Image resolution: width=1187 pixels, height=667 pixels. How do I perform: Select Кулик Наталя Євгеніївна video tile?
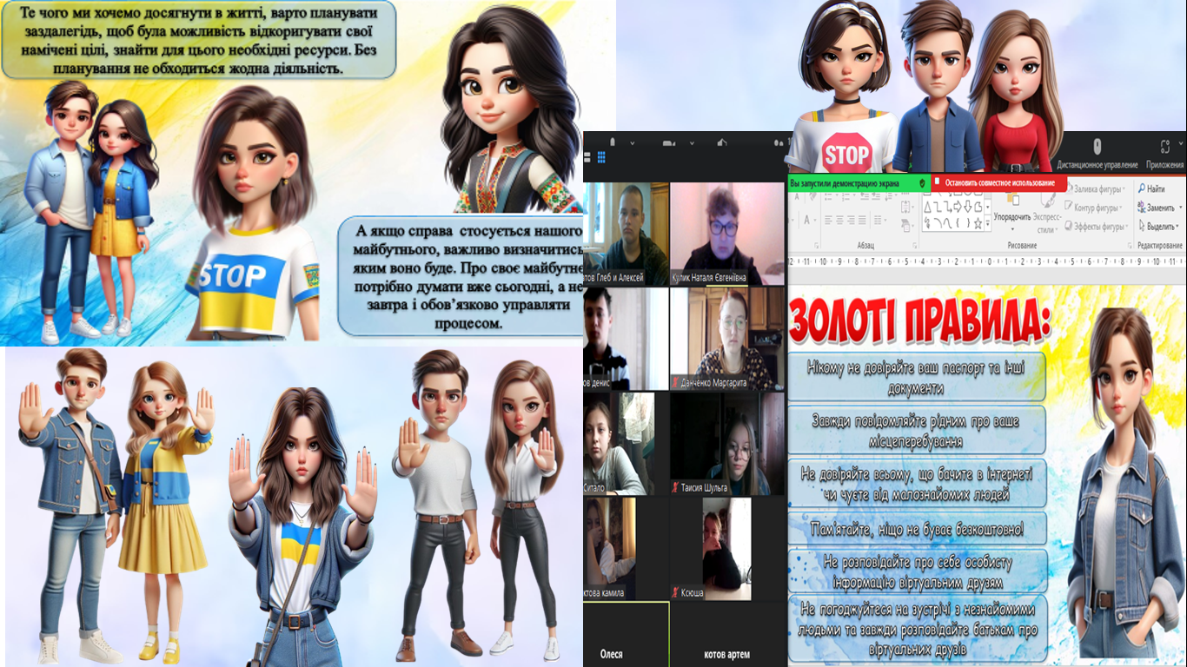click(727, 234)
